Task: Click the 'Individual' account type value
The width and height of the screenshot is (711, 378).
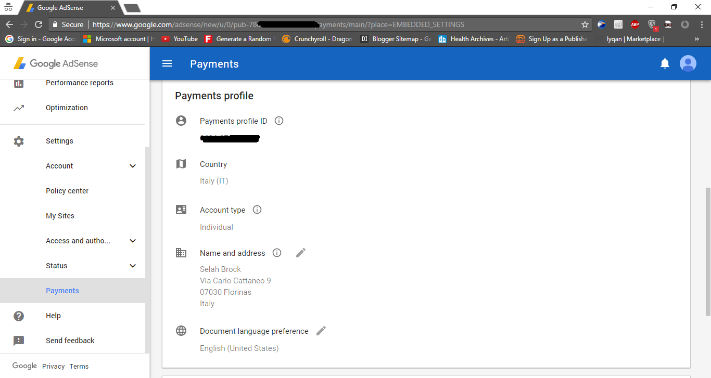Action: [x=217, y=227]
